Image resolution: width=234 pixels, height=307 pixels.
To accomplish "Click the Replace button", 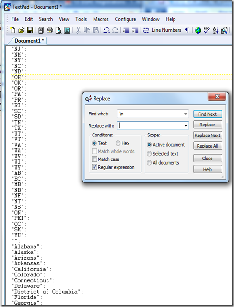I will pyautogui.click(x=208, y=125).
